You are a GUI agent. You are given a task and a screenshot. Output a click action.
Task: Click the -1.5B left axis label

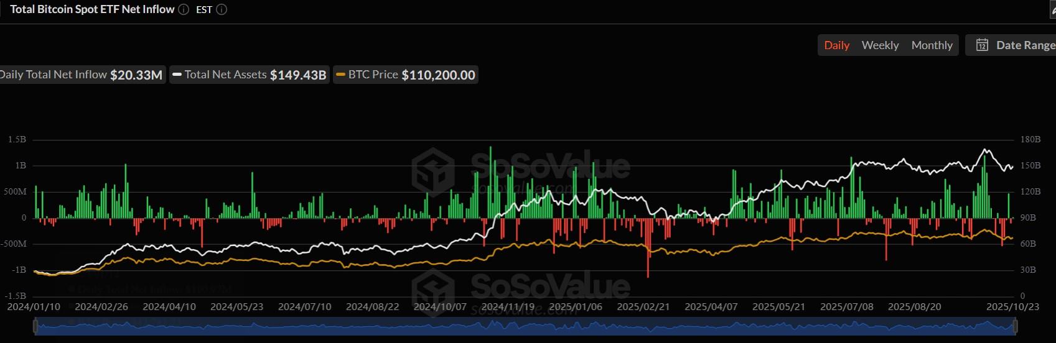pyautogui.click(x=16, y=296)
